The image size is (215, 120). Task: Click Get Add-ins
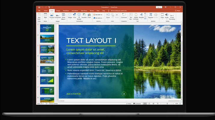(98, 15)
